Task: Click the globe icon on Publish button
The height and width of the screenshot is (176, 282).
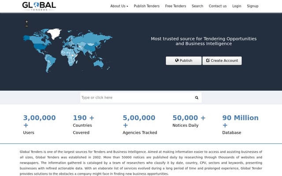Action: point(177,60)
